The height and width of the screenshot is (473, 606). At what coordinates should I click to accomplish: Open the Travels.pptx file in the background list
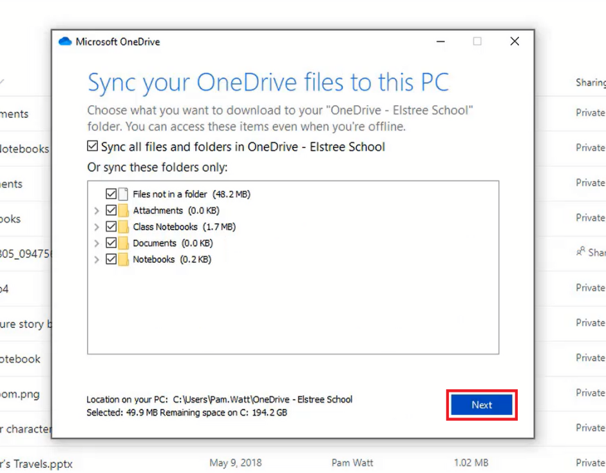tap(36, 464)
